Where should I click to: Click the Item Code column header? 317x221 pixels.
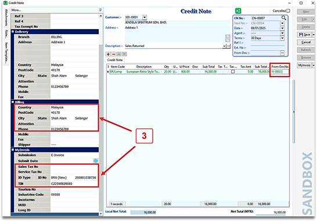118,67
